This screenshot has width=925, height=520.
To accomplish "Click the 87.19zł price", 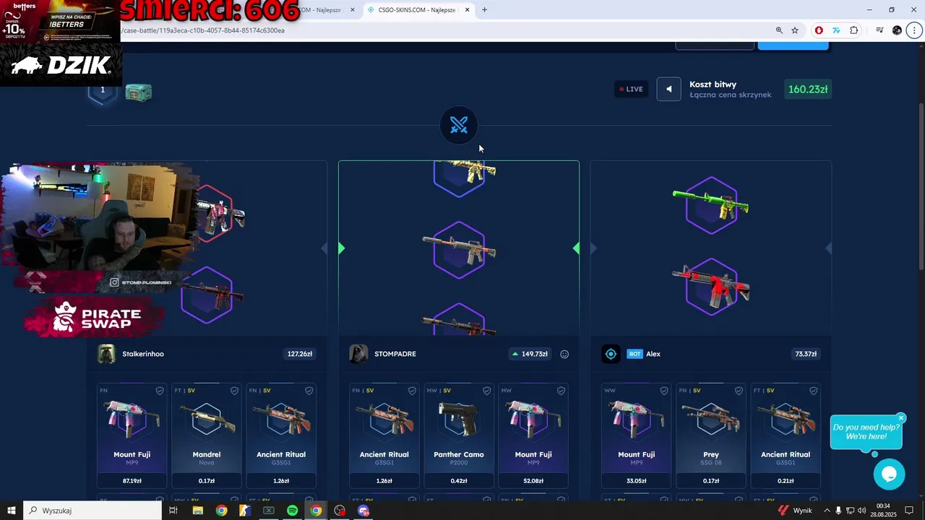I will [x=132, y=481].
